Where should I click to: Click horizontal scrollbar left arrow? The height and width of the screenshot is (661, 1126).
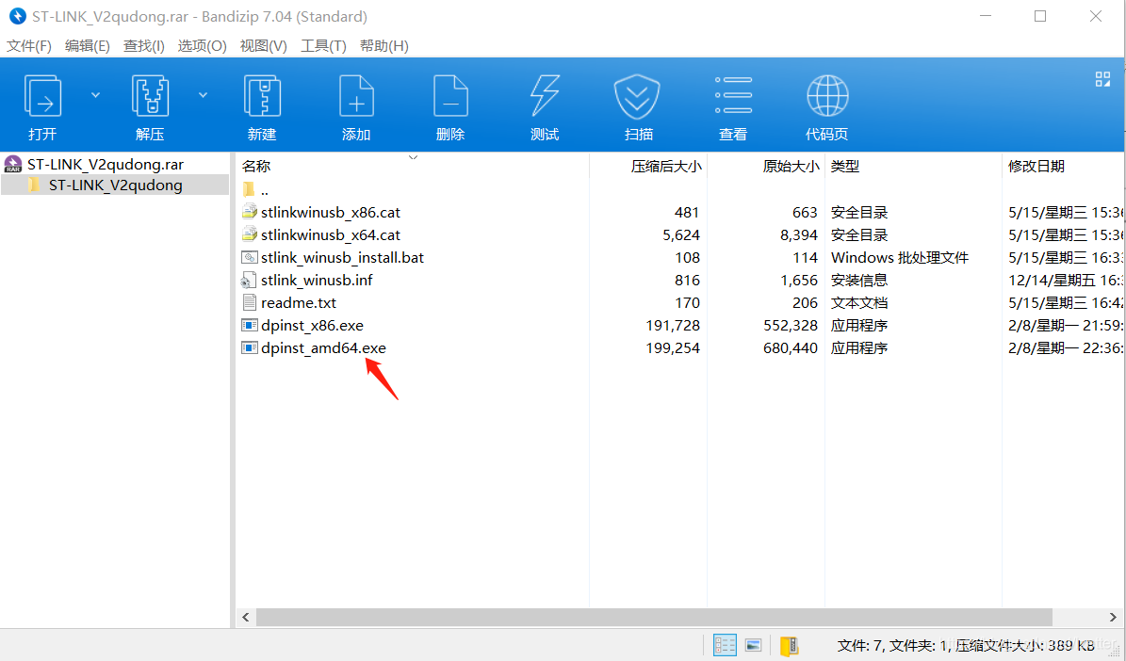point(246,618)
